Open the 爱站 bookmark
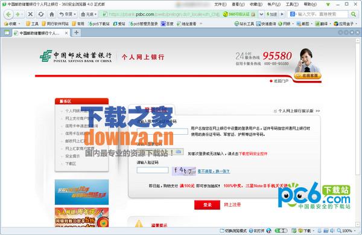Viewport: 362px width, 235px height. click(119, 24)
